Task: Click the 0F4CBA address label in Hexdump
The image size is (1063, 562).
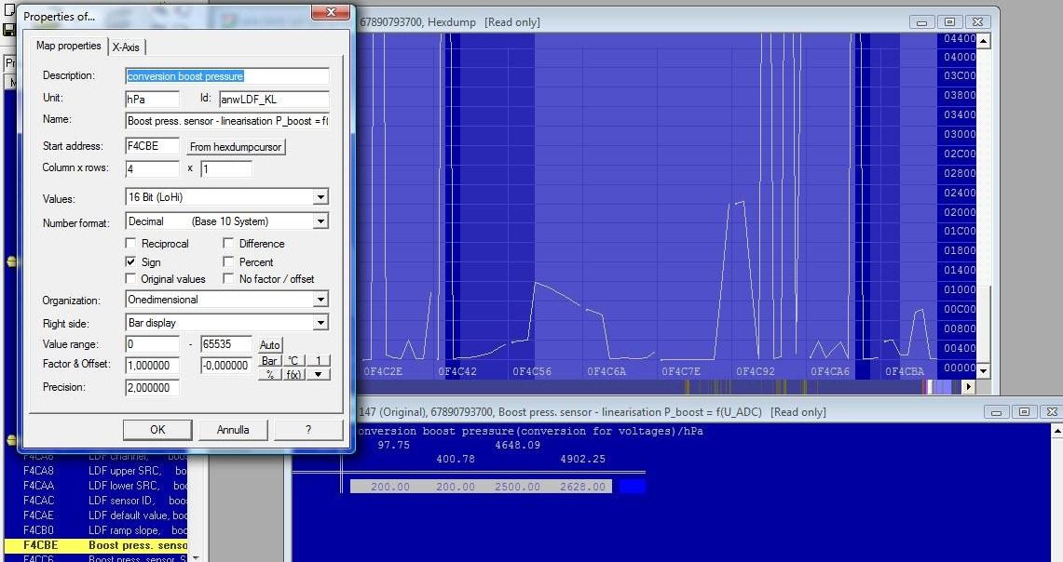Action: [905, 371]
